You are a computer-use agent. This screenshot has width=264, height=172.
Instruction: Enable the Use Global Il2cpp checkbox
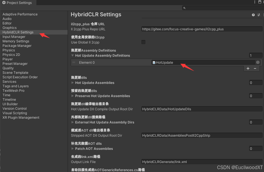click(x=143, y=42)
